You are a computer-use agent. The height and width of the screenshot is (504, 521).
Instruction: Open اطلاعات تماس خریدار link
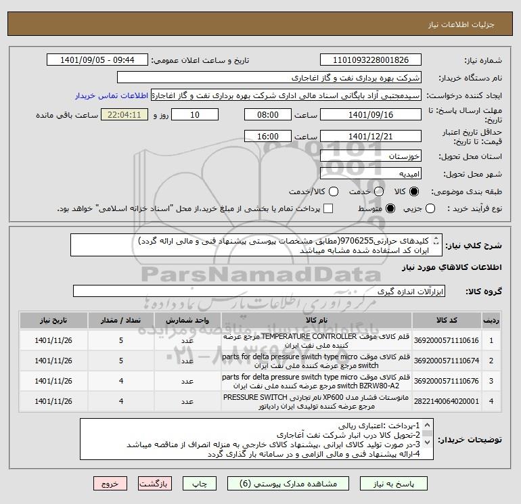tap(112, 95)
